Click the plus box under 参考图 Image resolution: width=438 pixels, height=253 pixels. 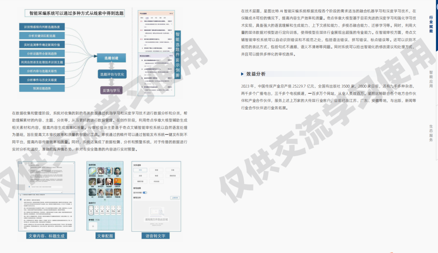[93, 226]
